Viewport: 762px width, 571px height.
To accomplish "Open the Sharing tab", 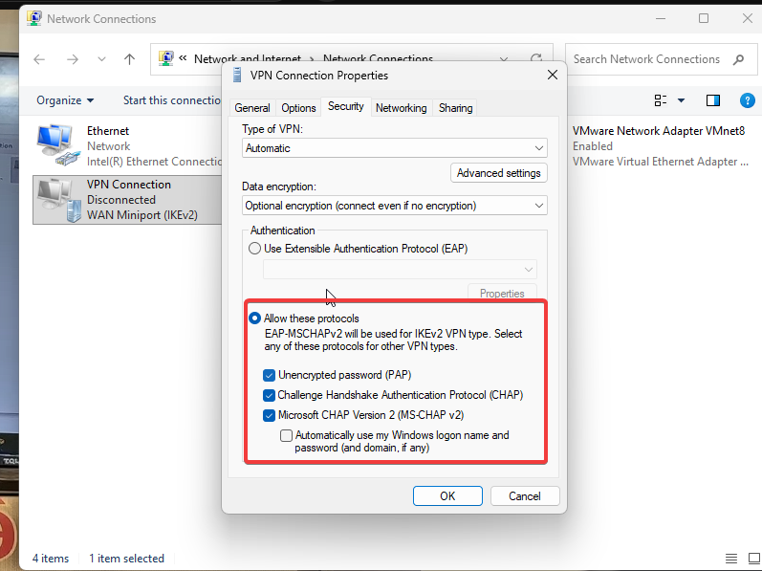I will 455,108.
